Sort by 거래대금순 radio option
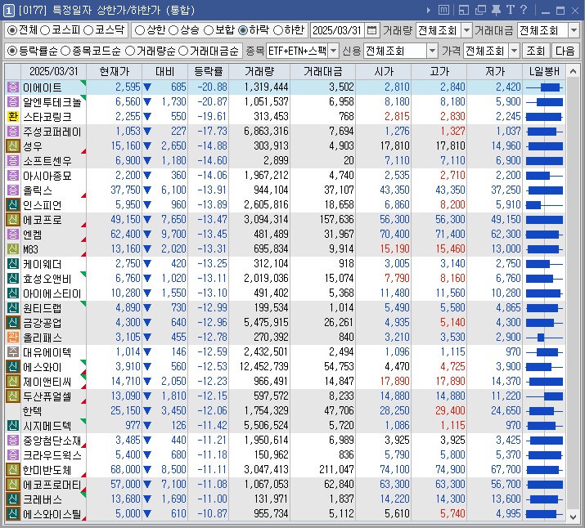 point(183,51)
